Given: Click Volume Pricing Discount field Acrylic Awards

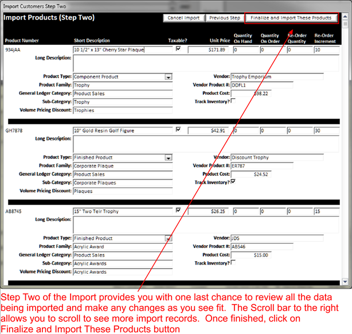Looking at the screenshot, I should tap(123, 272).
